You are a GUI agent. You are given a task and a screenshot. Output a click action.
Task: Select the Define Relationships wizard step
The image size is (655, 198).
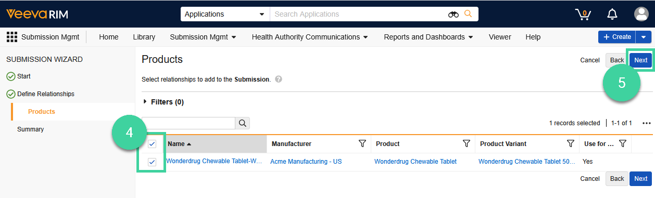[46, 94]
